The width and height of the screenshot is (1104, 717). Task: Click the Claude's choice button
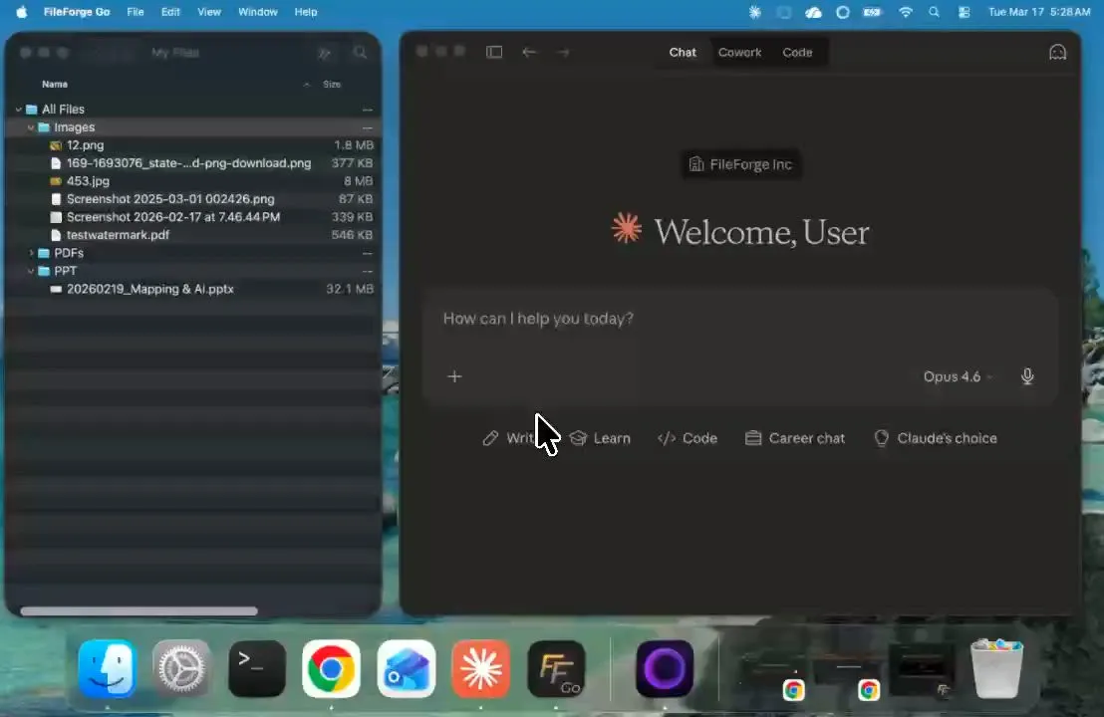935,438
